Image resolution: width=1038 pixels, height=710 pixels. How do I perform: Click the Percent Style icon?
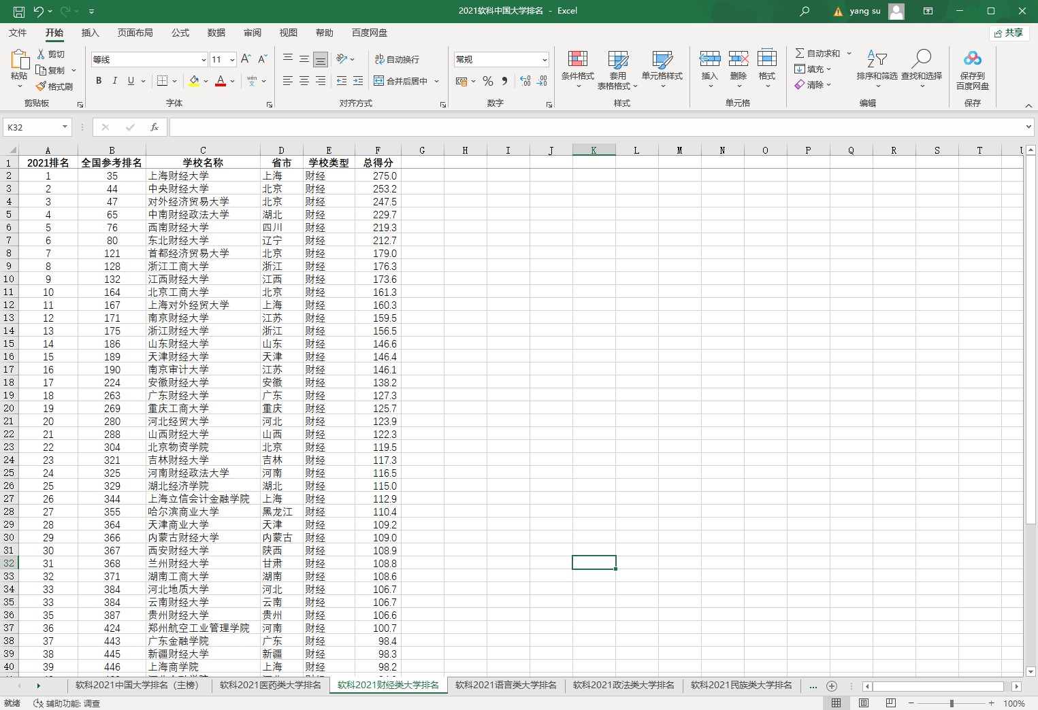(488, 81)
